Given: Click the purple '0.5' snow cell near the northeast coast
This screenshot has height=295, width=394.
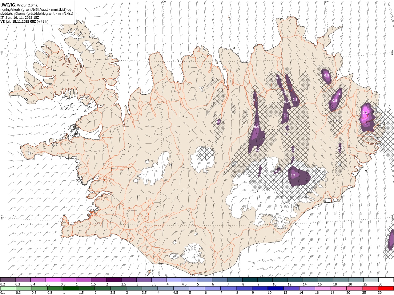Looking at the screenshot, I should click(326, 76).
